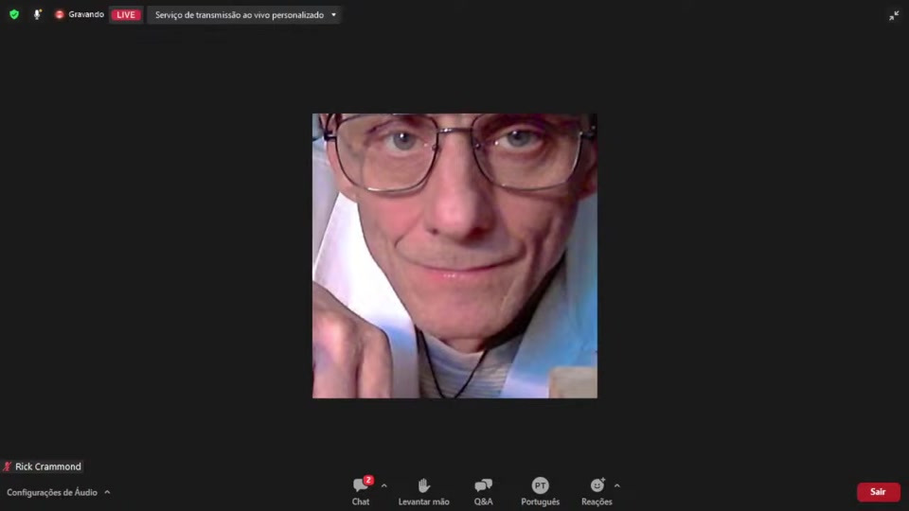This screenshot has width=909, height=511.
Task: Click the red LIVE badge
Action: tap(126, 15)
